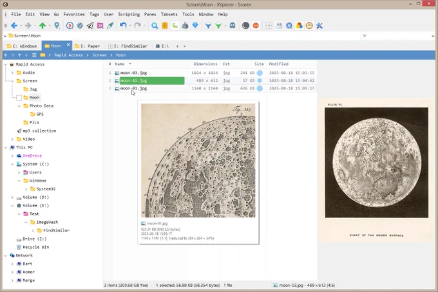
Task: Click breadcrumb bar back arrow
Action: click(x=6, y=55)
